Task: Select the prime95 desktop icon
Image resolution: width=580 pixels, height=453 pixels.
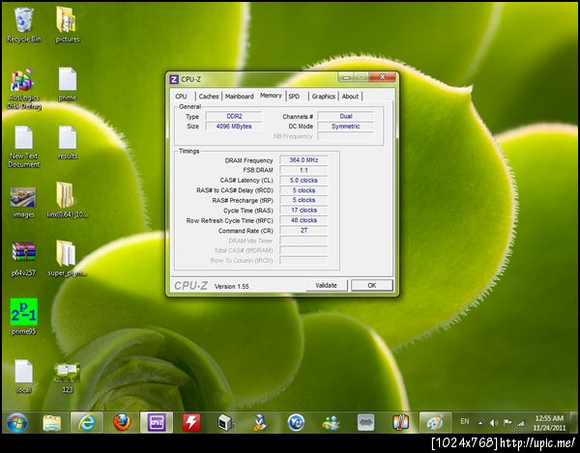Action: coord(23,311)
